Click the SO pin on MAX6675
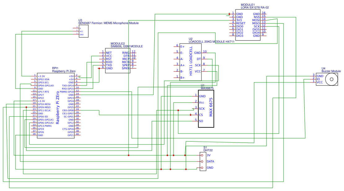 [201, 121]
